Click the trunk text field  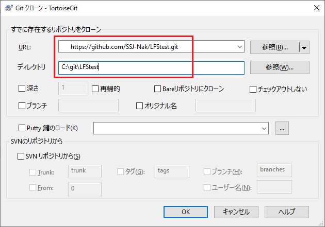click(x=85, y=171)
